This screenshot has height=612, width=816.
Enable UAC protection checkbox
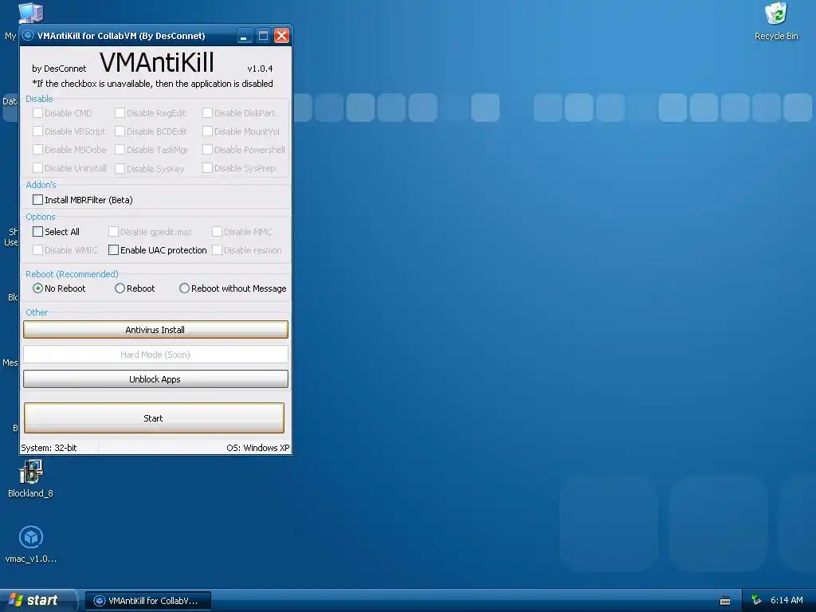pyautogui.click(x=113, y=249)
